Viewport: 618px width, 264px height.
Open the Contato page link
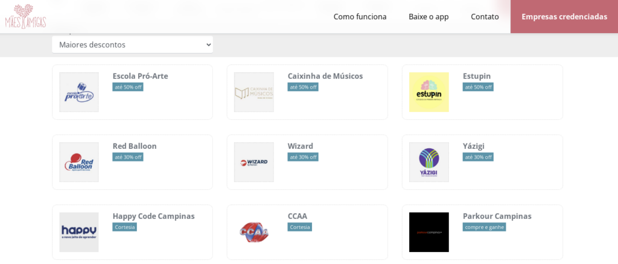click(x=485, y=16)
